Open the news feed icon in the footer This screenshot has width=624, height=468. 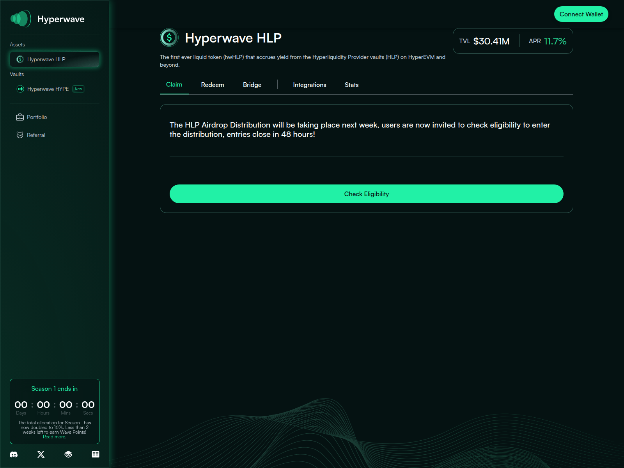coord(95,454)
